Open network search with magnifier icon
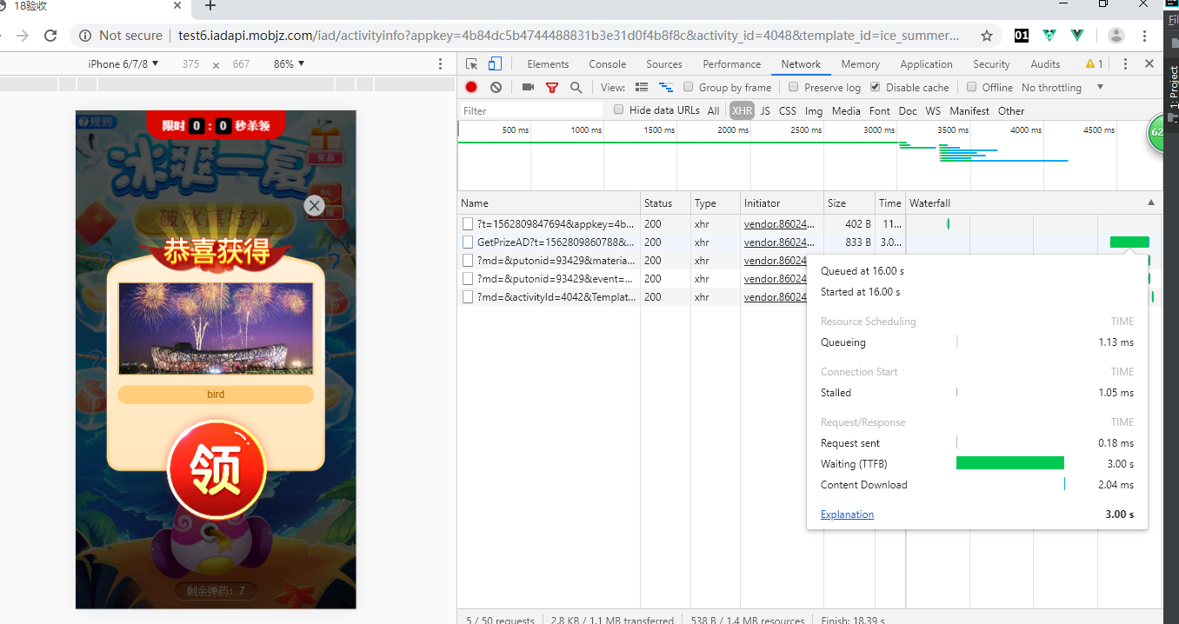Screen dimensions: 1179x624 [x=576, y=88]
